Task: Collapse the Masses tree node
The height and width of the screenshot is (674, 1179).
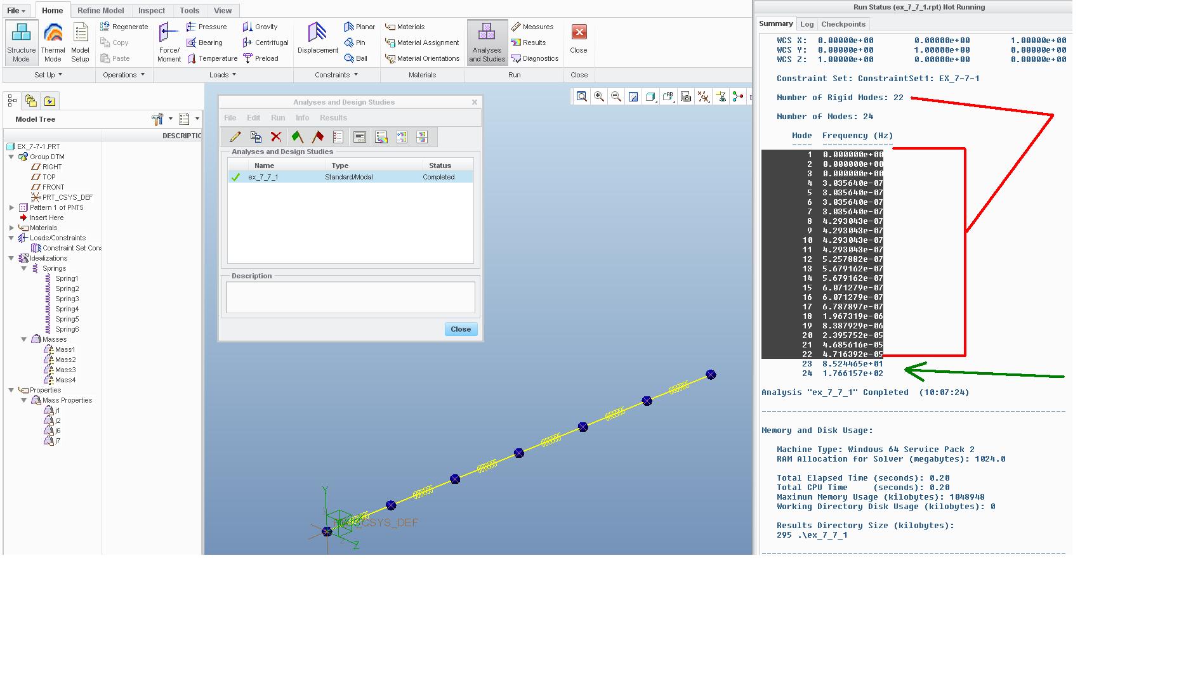Action: [24, 339]
